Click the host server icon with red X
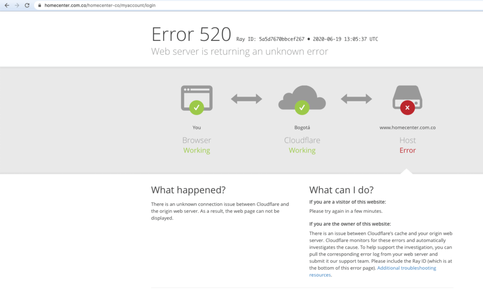Screen dimensions: 483x291 pyautogui.click(x=408, y=97)
